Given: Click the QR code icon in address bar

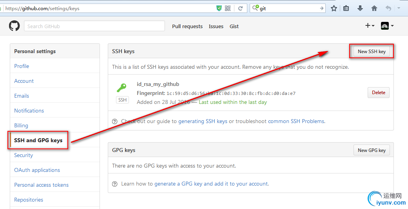Looking at the screenshot, I should pyautogui.click(x=228, y=8).
